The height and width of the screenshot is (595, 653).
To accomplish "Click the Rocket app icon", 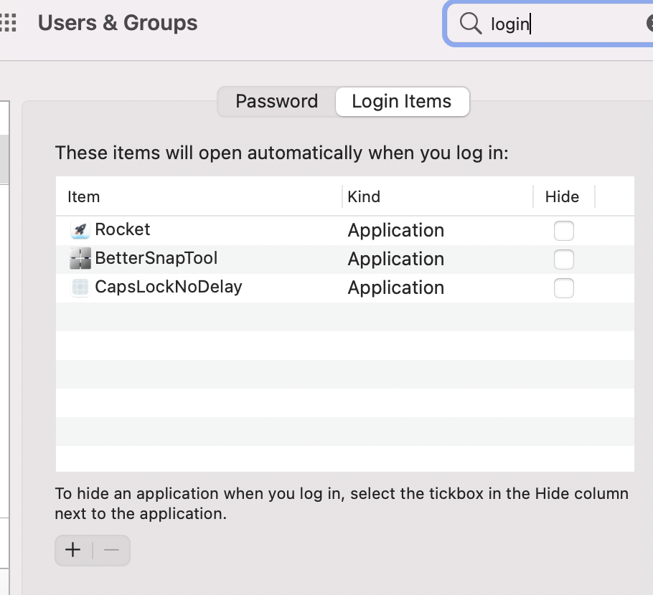I will pyautogui.click(x=80, y=230).
